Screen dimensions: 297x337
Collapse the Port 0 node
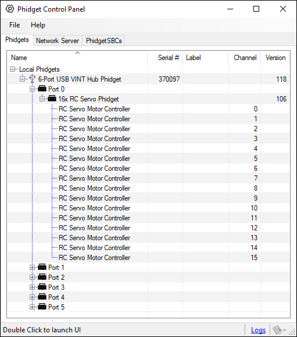point(32,89)
